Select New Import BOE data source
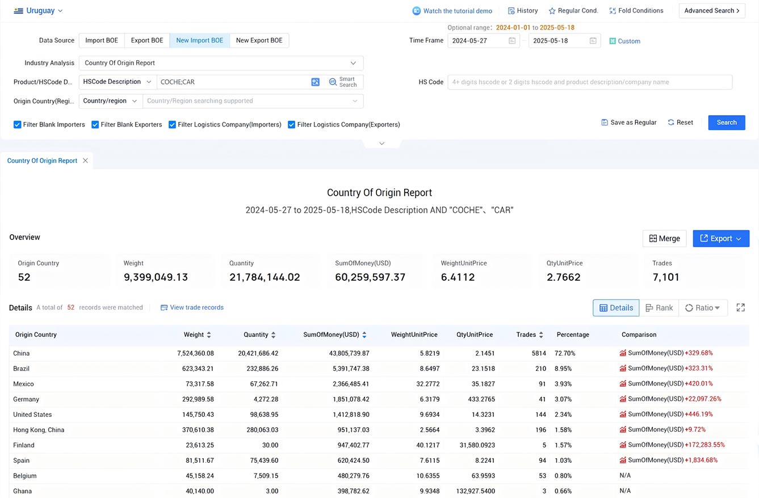Screen dimensions: 759x498 tap(200, 40)
